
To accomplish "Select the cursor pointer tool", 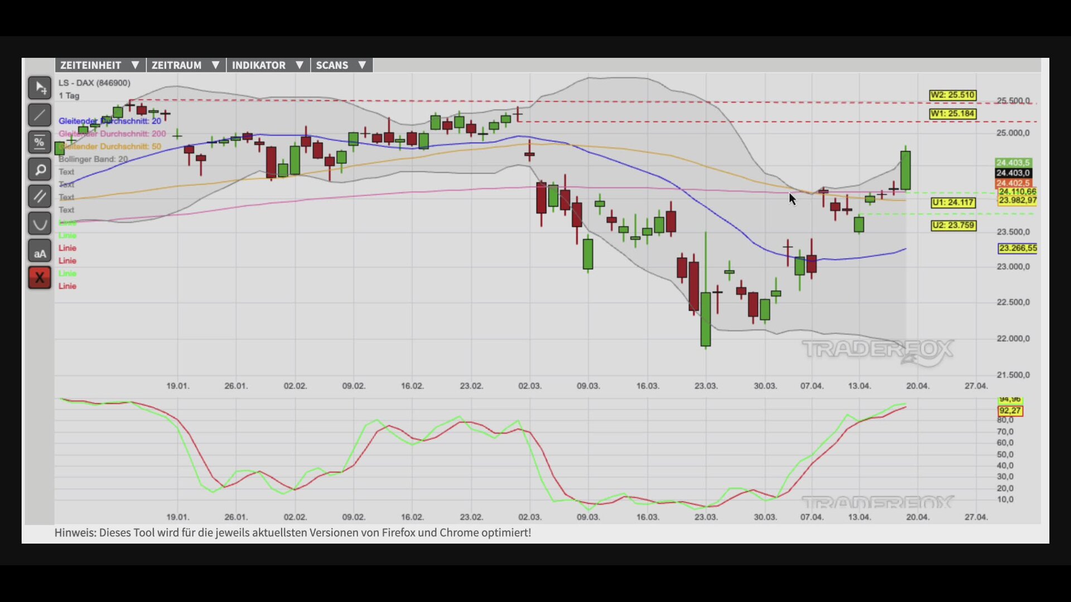I will pos(40,88).
